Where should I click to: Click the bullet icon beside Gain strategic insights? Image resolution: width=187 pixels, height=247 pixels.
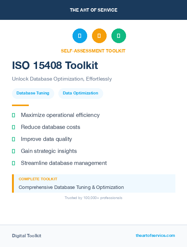[x=13, y=151]
